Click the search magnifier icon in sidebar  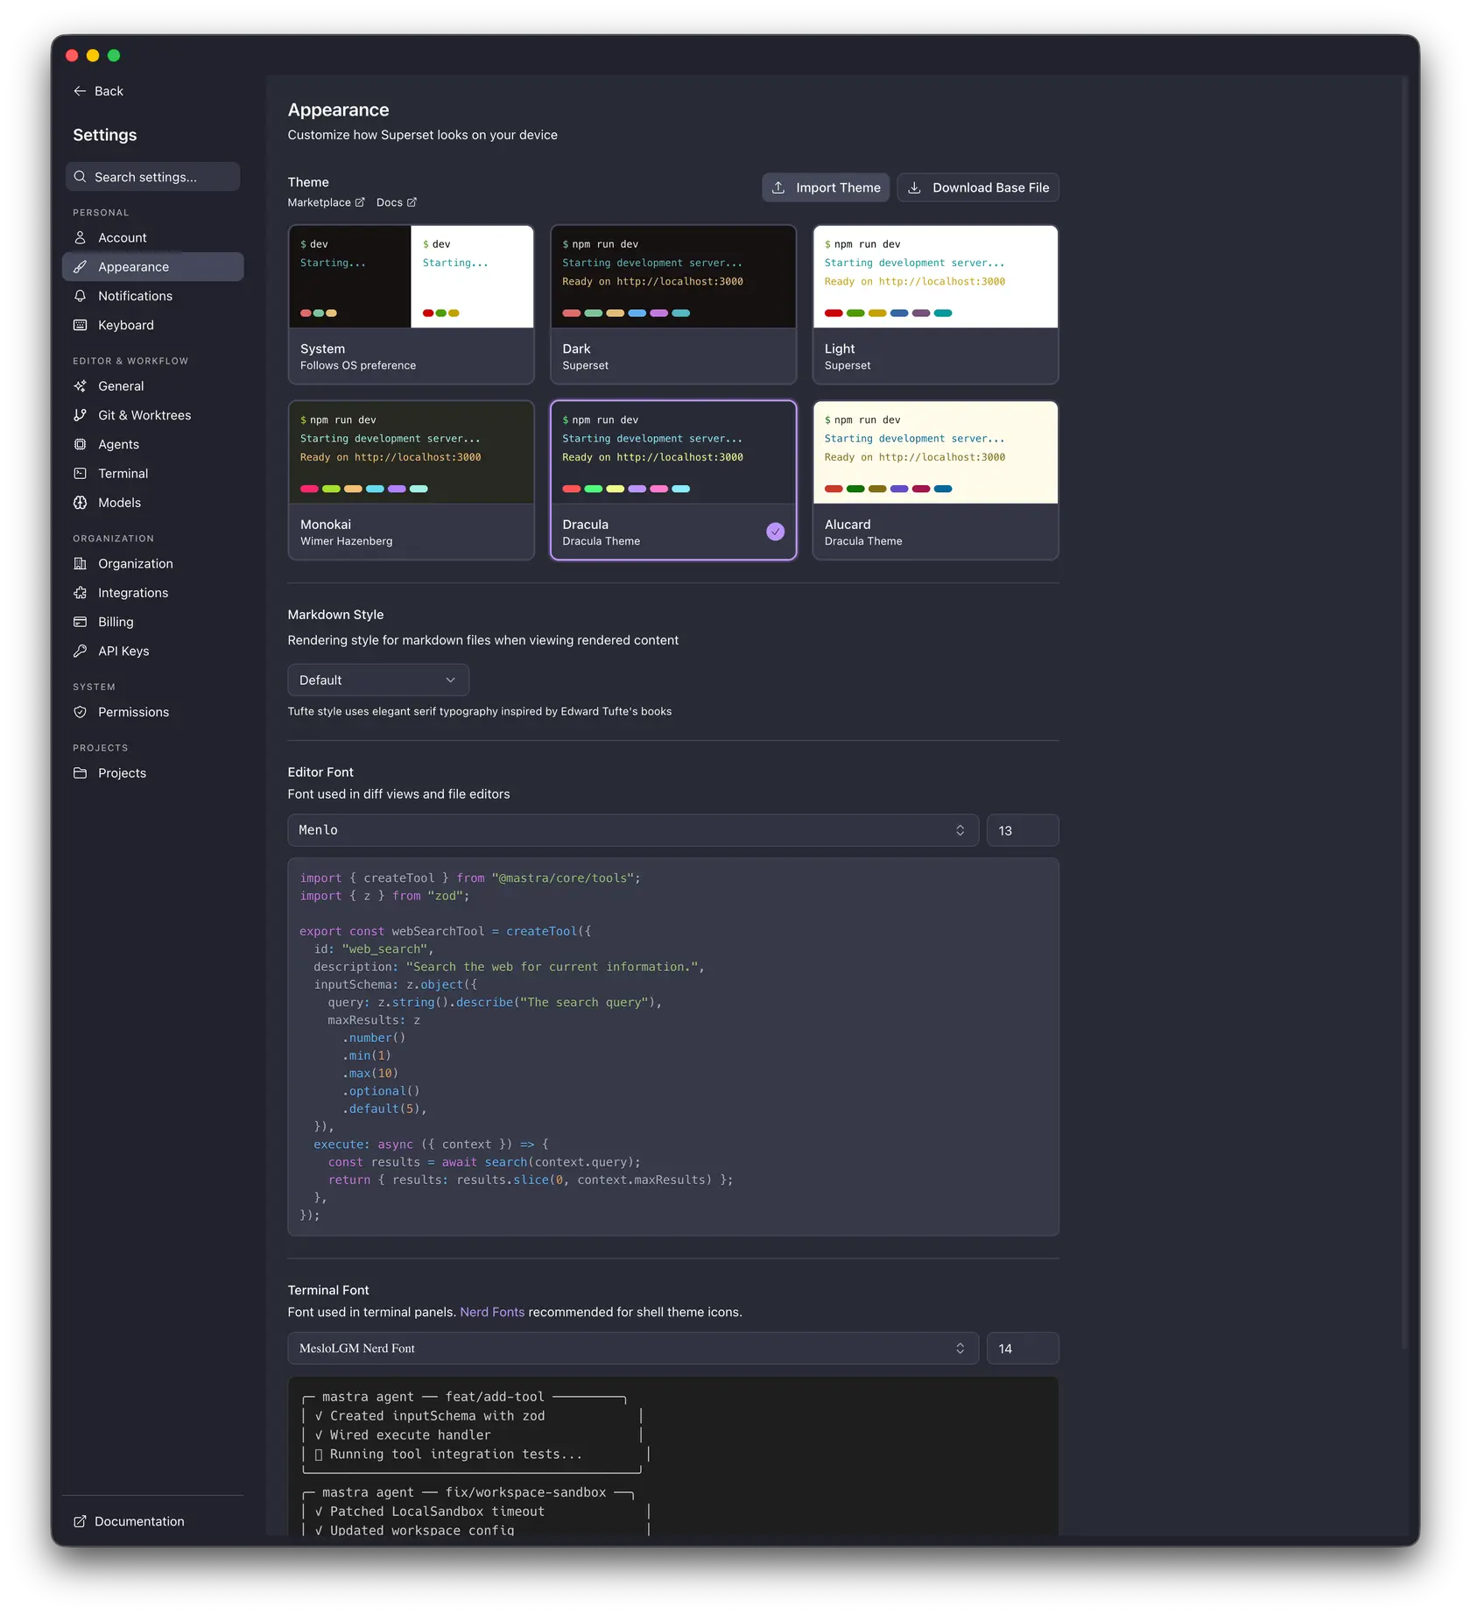pos(80,177)
